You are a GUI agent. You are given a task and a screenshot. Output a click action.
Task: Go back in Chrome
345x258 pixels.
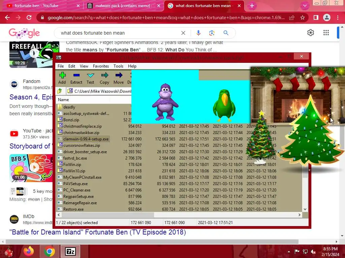coord(7,17)
